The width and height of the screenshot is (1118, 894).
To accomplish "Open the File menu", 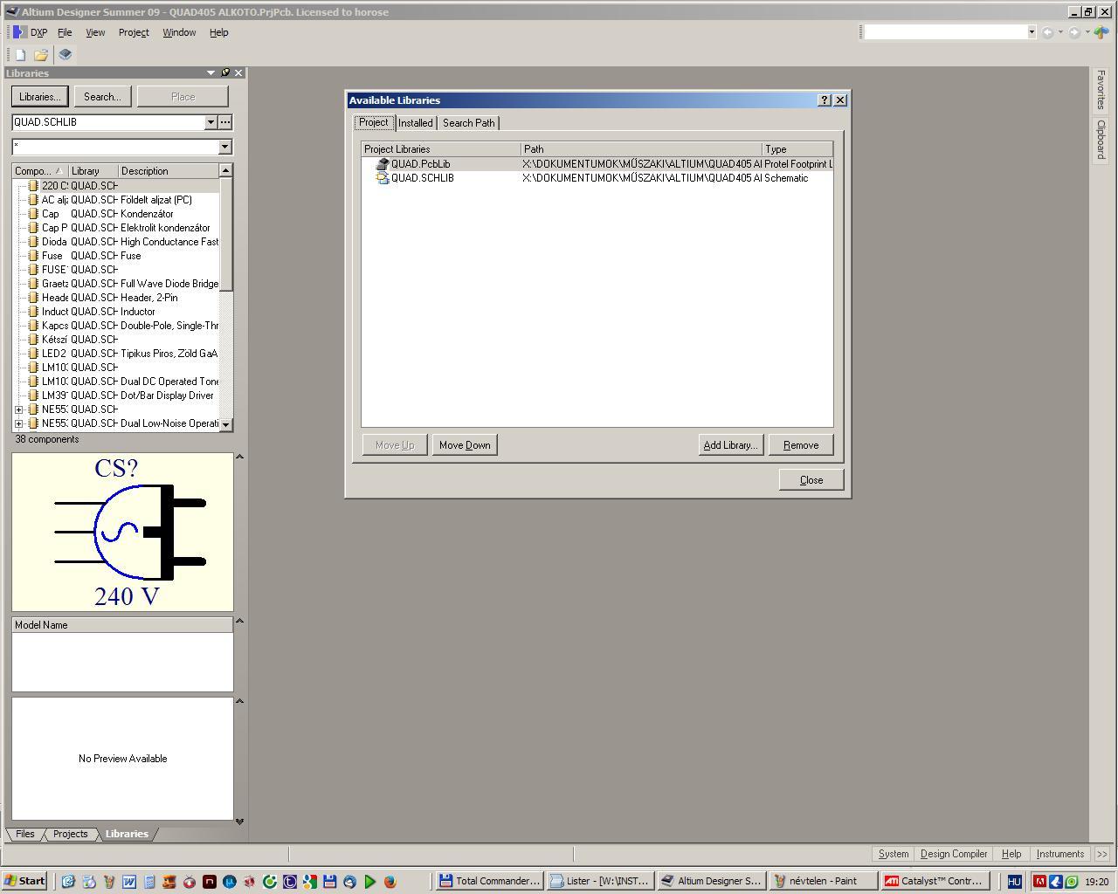I will [65, 32].
